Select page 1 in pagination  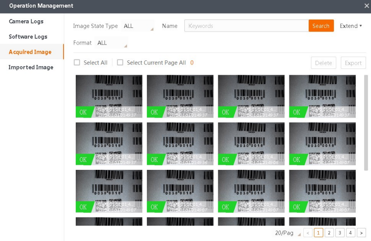coord(318,233)
